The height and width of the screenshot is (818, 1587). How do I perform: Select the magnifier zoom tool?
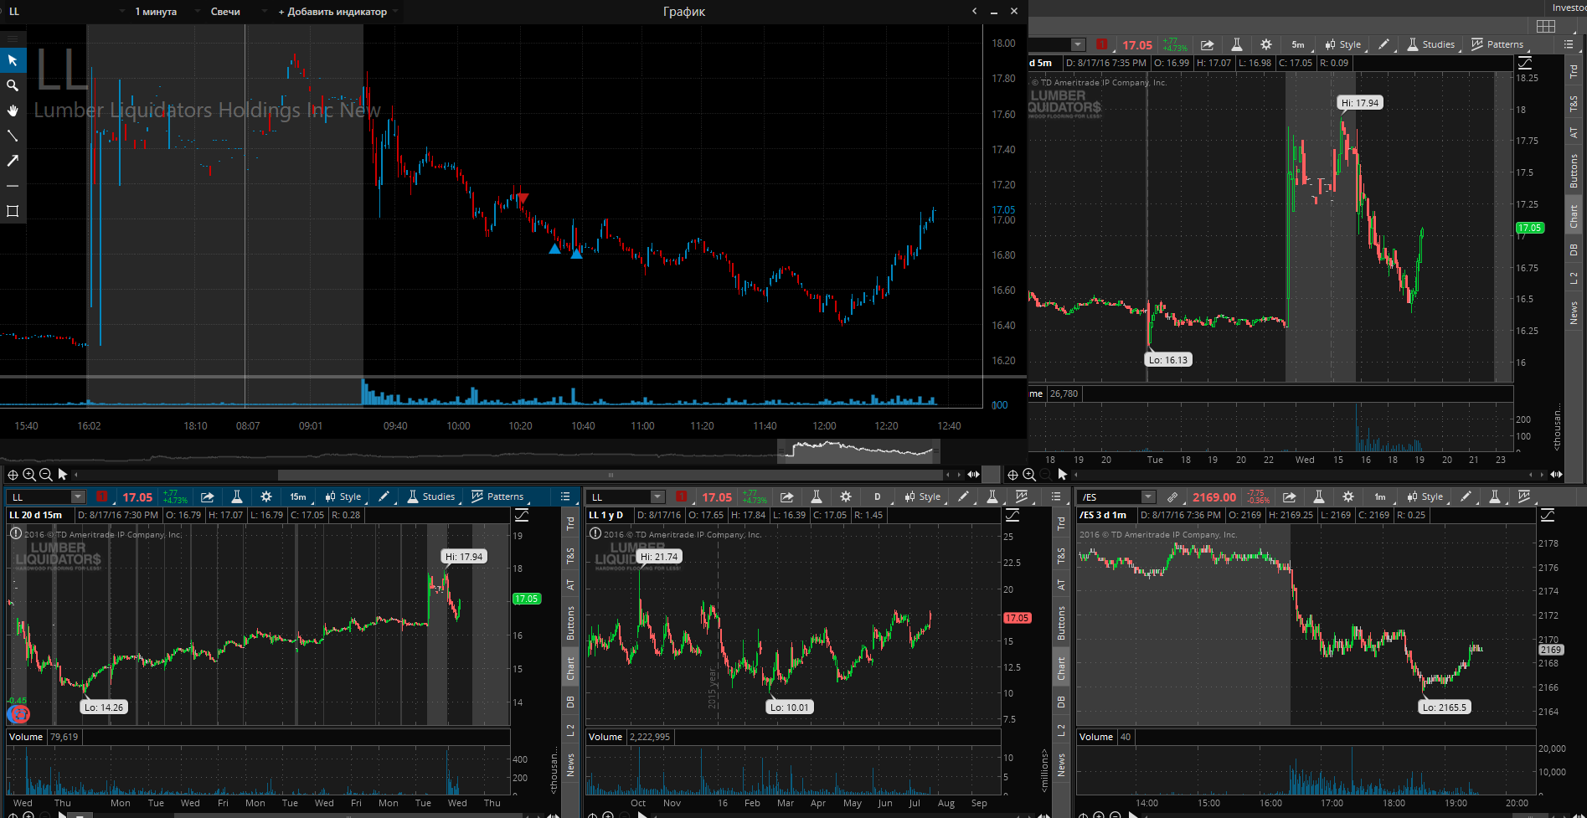click(x=13, y=85)
